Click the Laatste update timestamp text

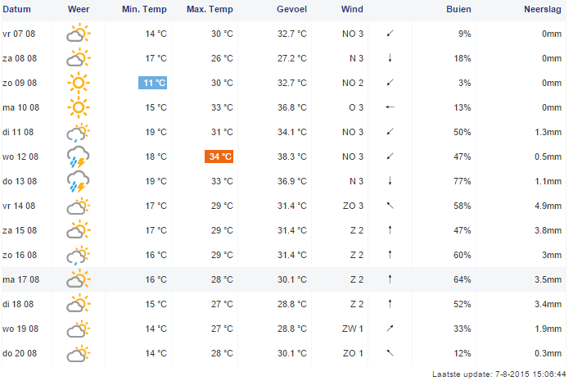coord(499,374)
